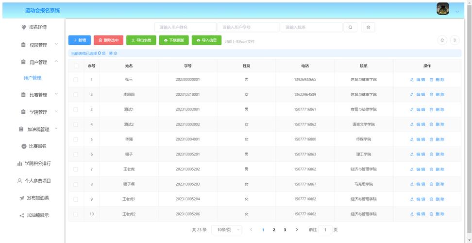
Task: Click student number 202313005204 cell
Action: coord(188,199)
